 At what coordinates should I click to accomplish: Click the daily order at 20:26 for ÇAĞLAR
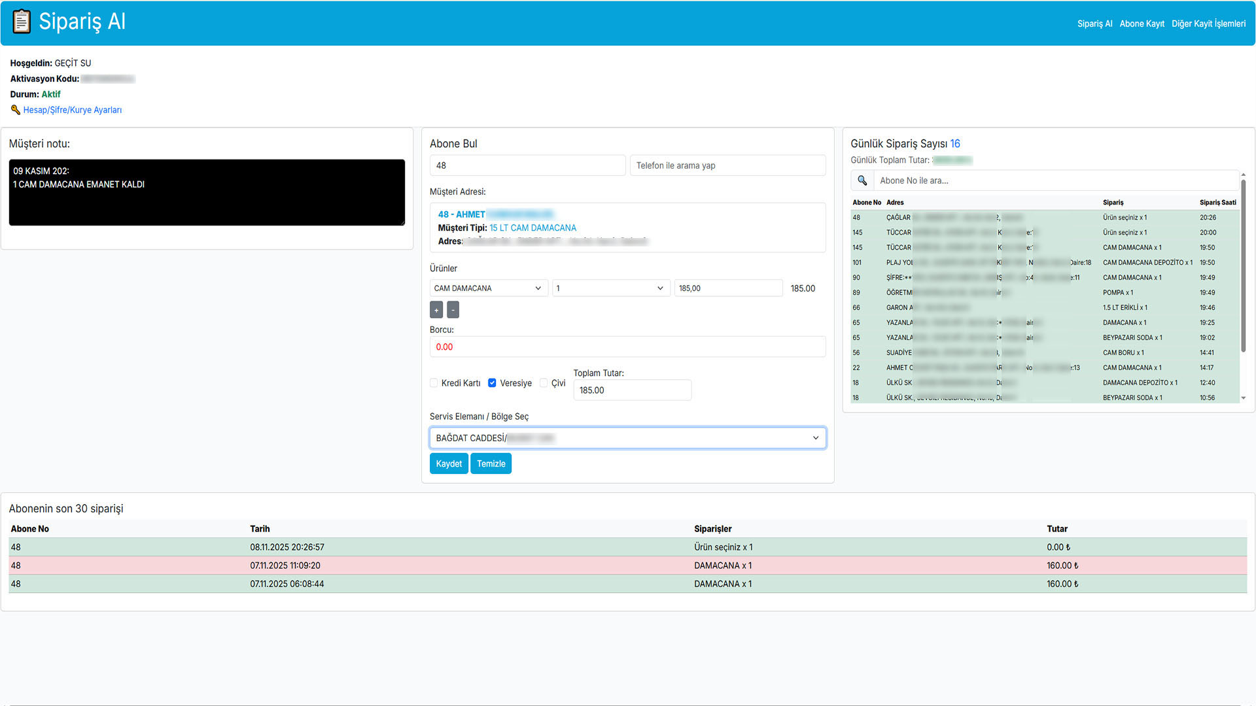tap(1045, 218)
